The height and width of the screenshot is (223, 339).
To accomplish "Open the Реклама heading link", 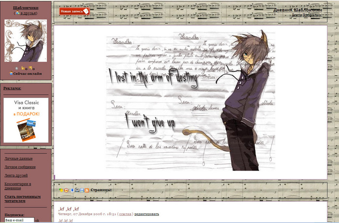I will click(12, 88).
